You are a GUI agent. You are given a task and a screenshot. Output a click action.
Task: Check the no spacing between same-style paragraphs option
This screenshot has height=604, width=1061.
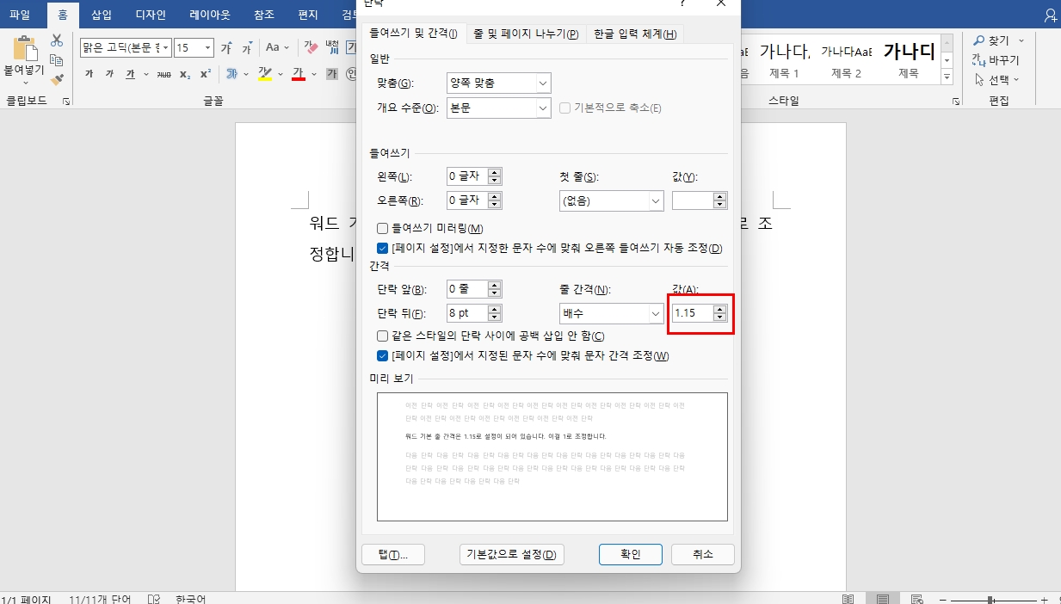pos(381,336)
